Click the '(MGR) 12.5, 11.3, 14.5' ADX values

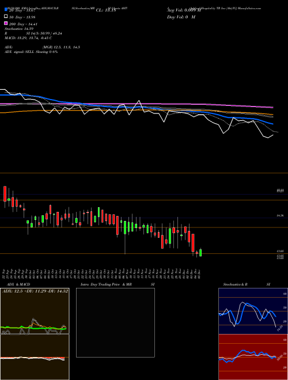[x=61, y=47]
